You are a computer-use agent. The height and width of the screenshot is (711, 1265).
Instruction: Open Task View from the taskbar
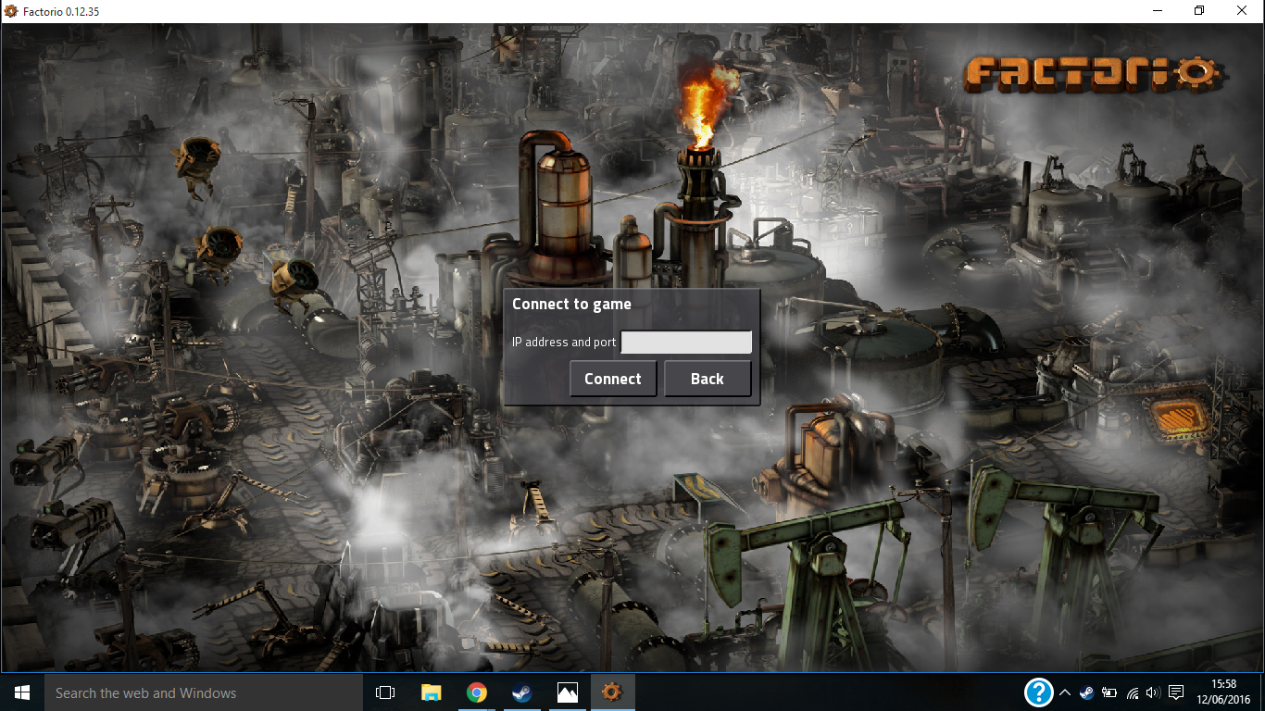coord(385,692)
